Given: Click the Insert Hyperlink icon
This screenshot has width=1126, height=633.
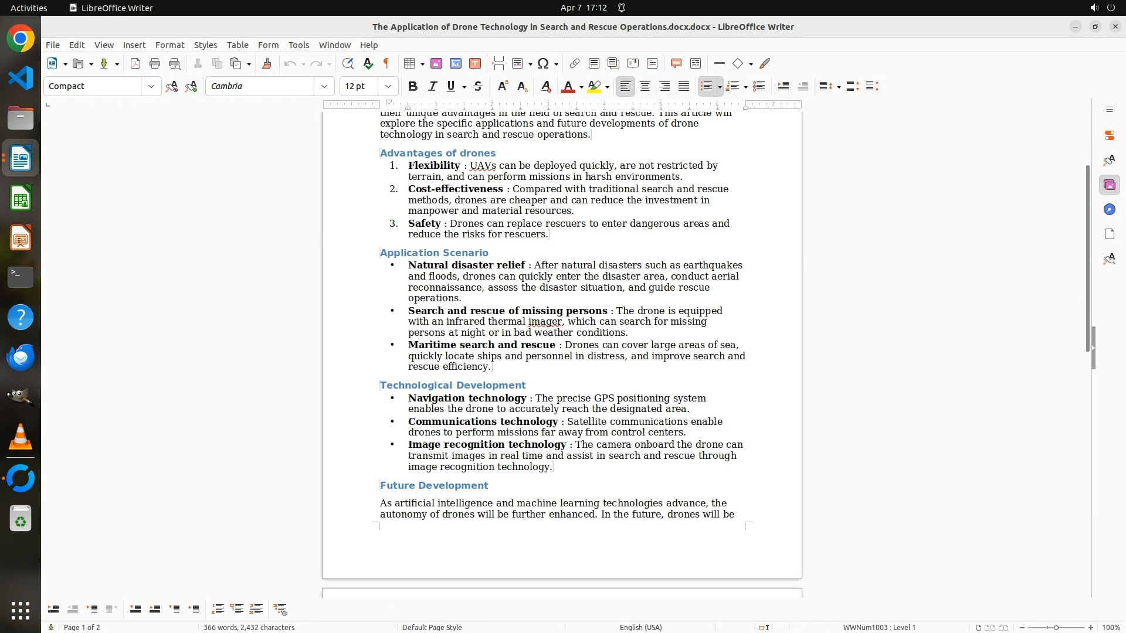Looking at the screenshot, I should (575, 64).
